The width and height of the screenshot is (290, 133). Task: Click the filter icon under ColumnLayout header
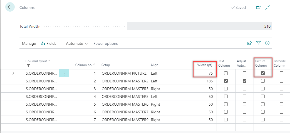28,66
